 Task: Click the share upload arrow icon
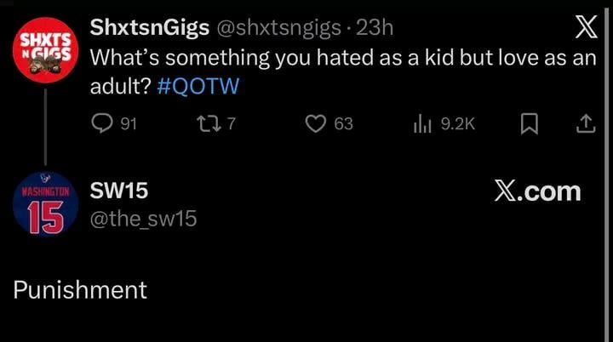(584, 124)
